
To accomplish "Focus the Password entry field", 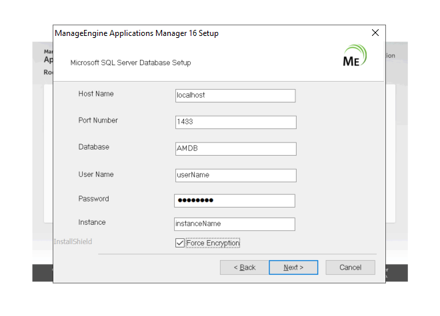I will click(x=235, y=201).
